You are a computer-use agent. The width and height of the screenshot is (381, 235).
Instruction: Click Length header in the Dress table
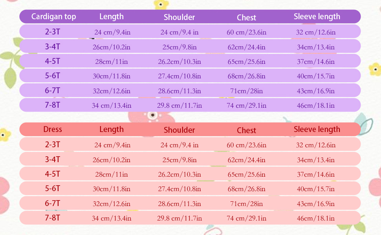click(112, 130)
